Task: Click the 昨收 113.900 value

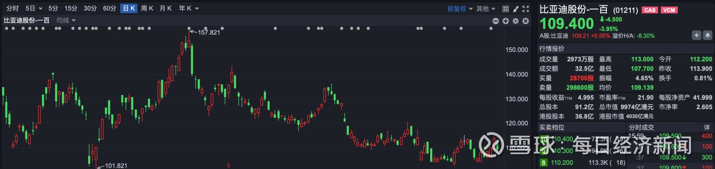Action: coord(701,68)
